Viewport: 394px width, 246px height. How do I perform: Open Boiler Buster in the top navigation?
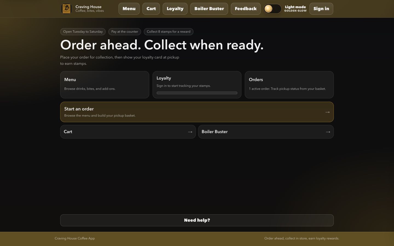[x=209, y=9]
